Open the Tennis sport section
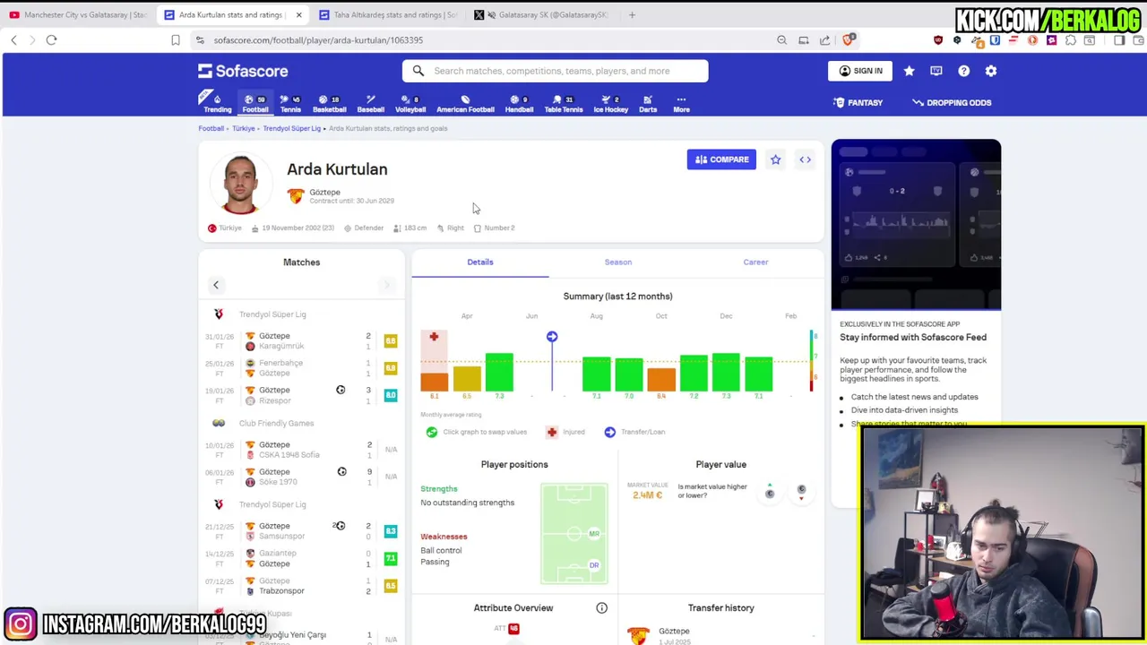The height and width of the screenshot is (645, 1147). click(x=290, y=103)
